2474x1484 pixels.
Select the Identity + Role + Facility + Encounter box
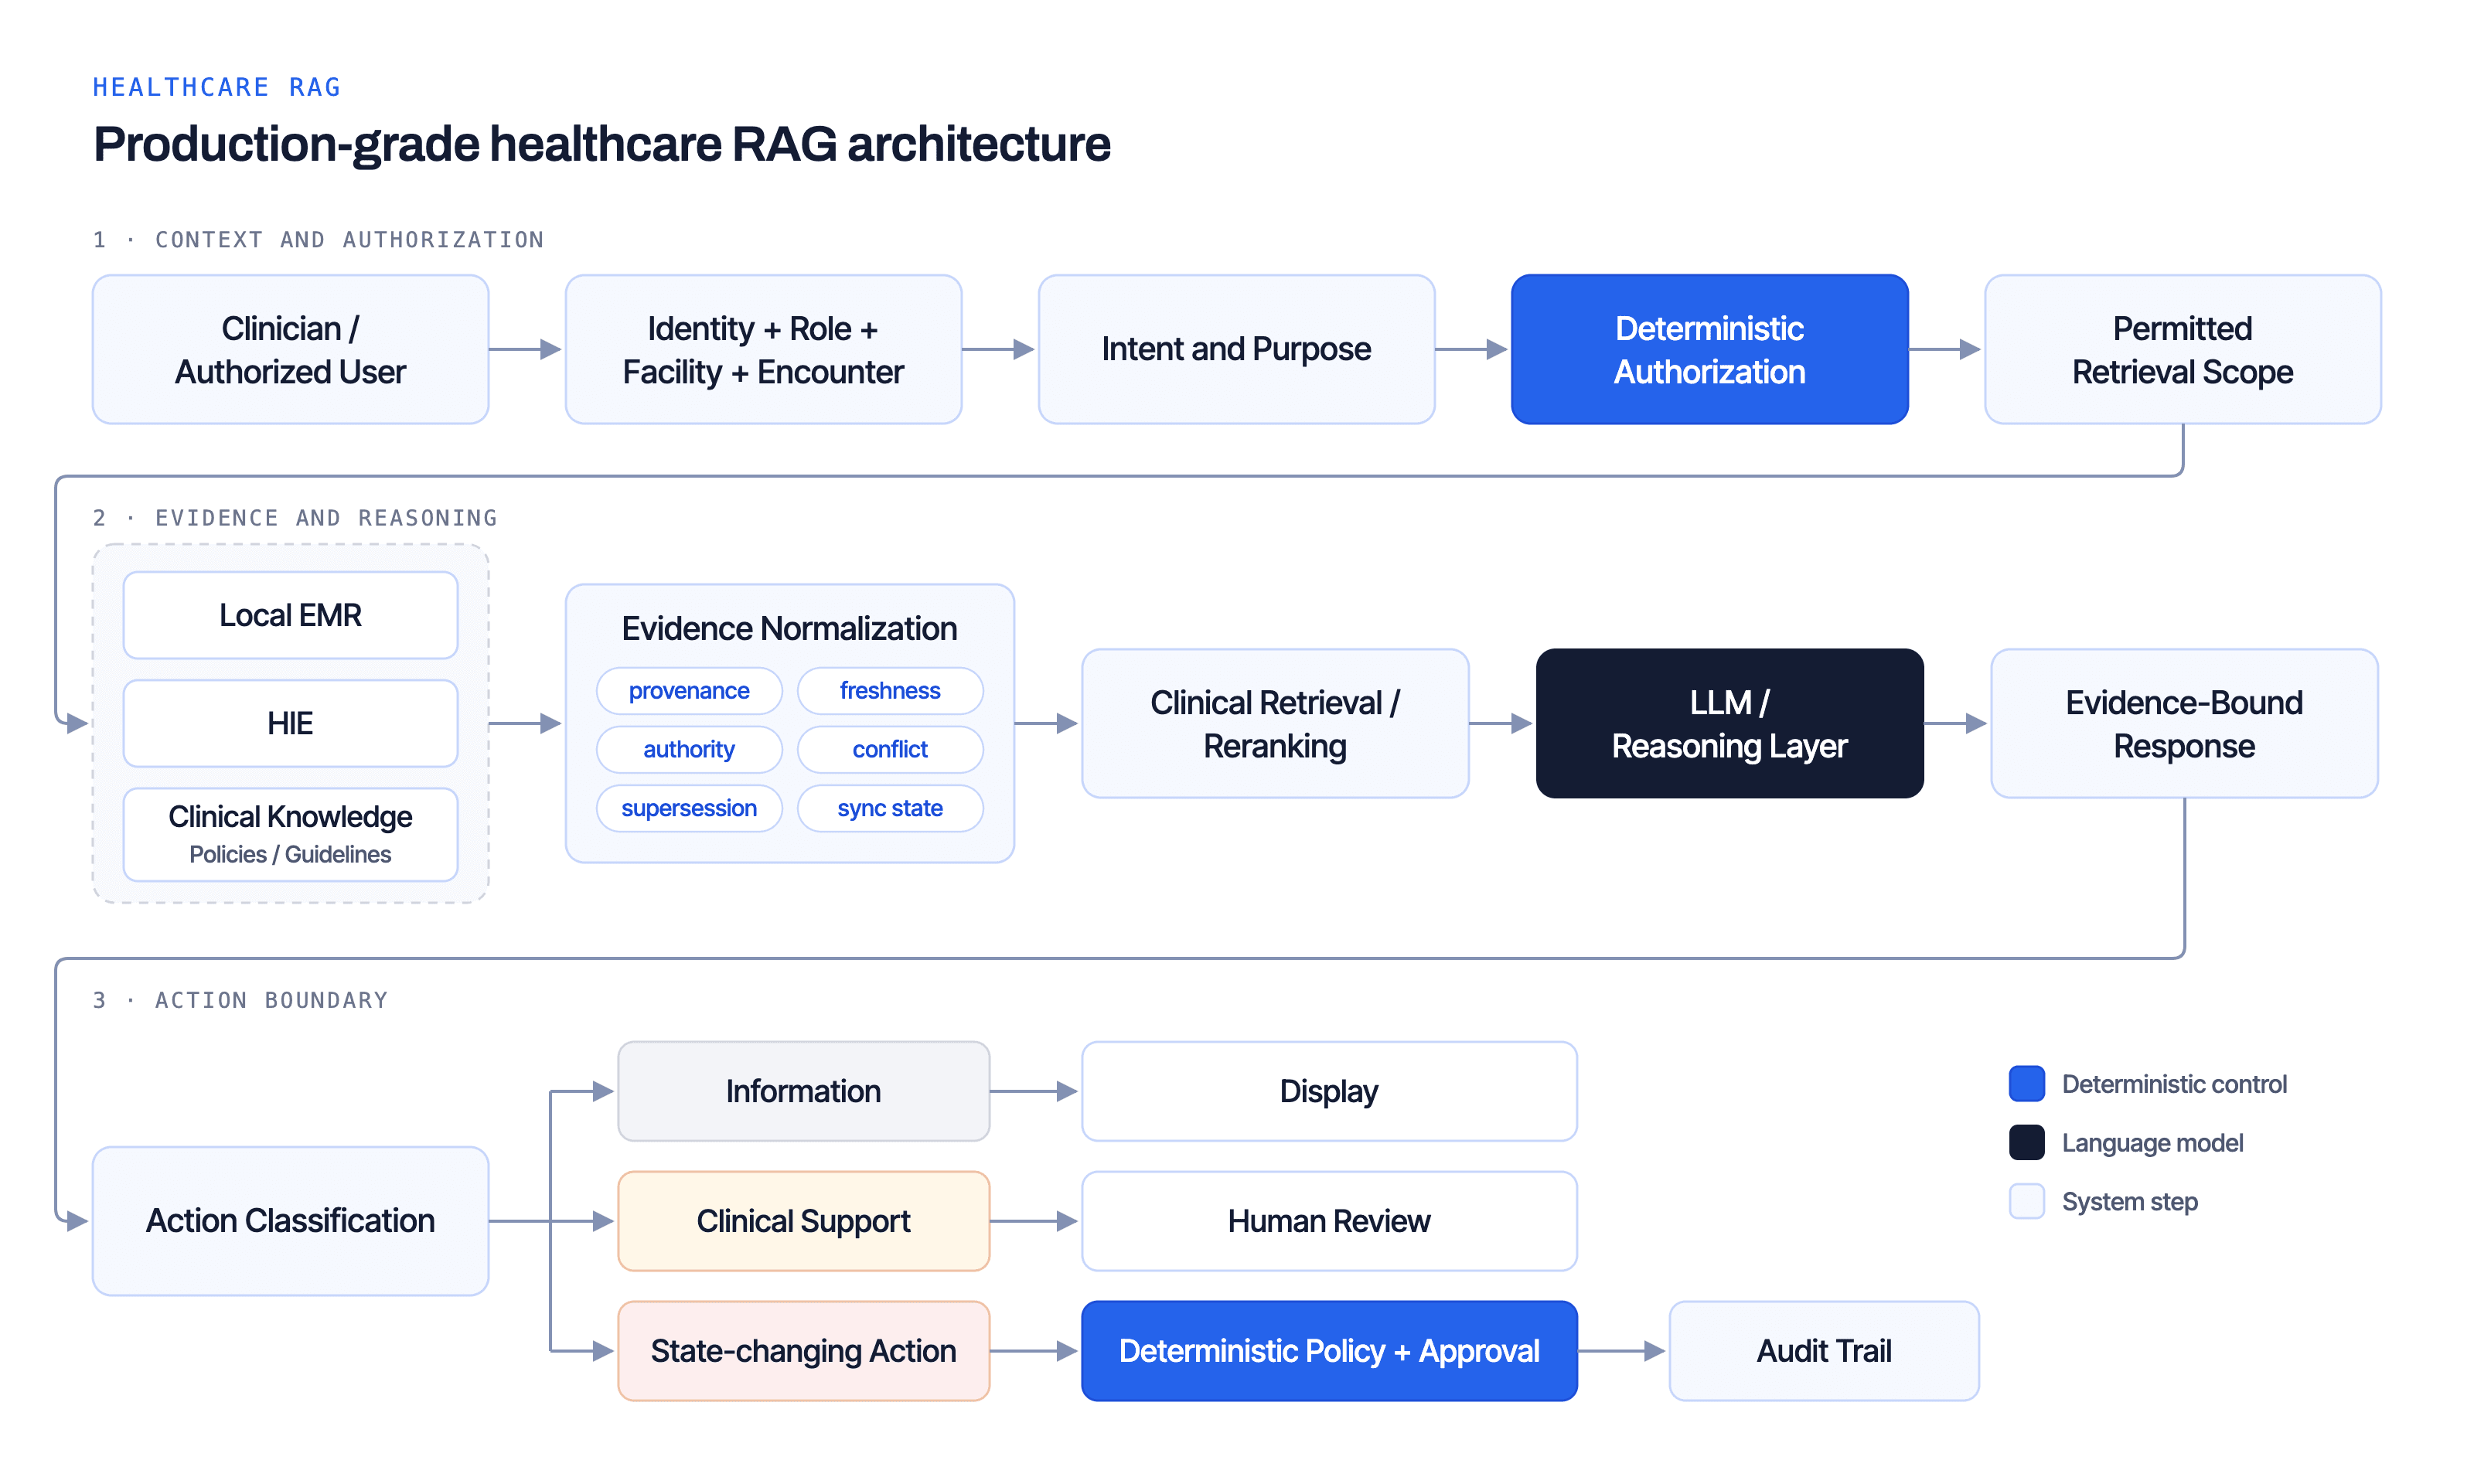tap(763, 349)
